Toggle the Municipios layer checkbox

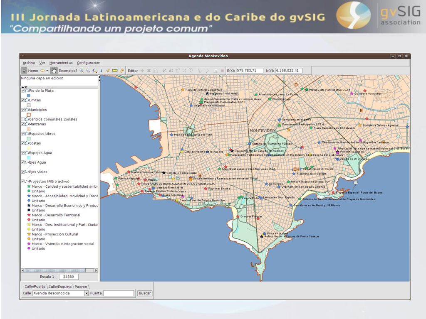point(23,110)
